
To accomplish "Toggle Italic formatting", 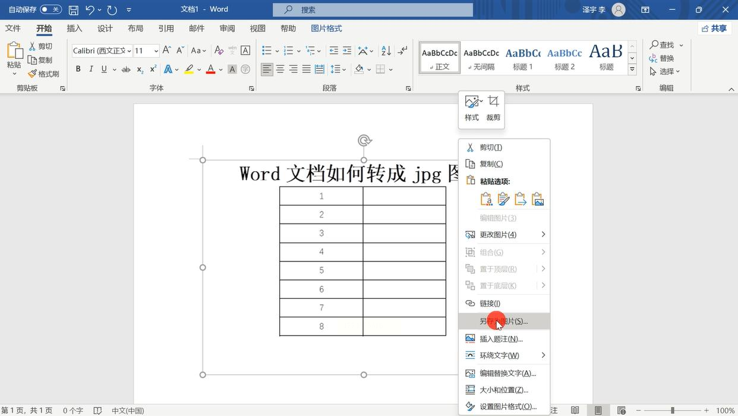I will click(x=91, y=70).
